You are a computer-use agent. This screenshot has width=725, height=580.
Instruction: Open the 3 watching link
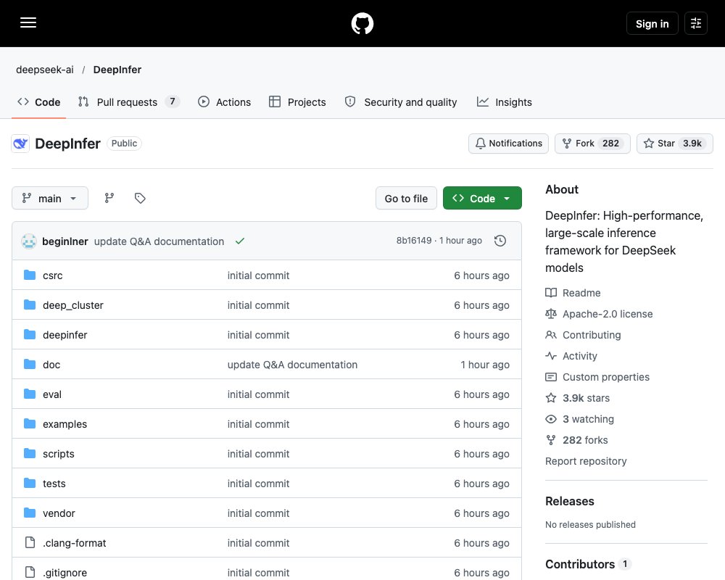click(588, 418)
